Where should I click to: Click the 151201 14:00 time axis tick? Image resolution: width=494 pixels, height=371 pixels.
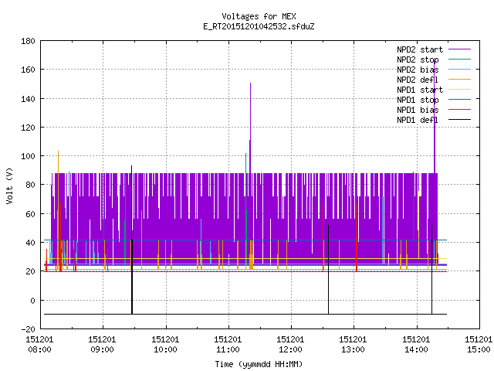tap(416, 345)
